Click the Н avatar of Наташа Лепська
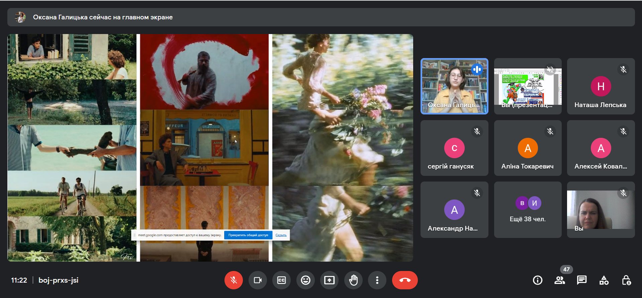Viewport: 642px width, 298px height. tap(601, 86)
